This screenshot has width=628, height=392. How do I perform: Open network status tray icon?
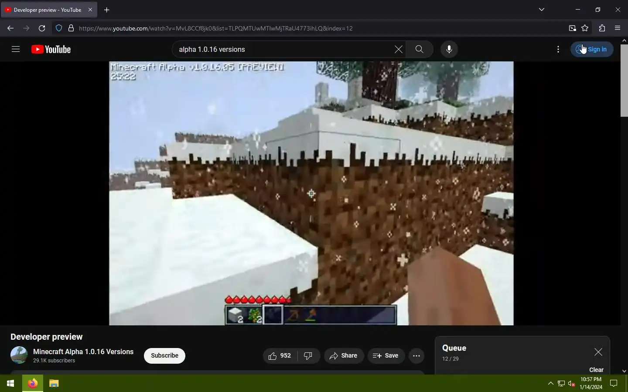point(561,383)
